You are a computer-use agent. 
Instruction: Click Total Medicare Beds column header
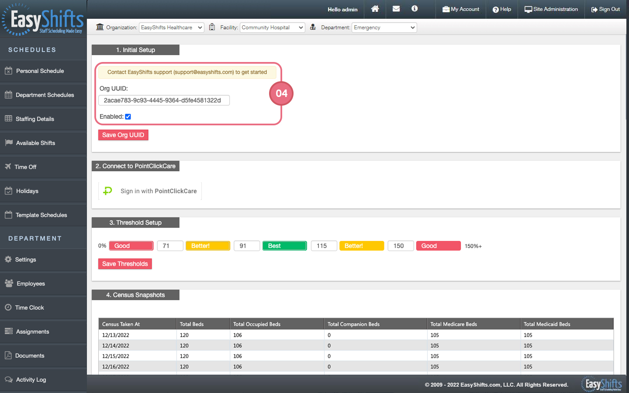point(474,324)
